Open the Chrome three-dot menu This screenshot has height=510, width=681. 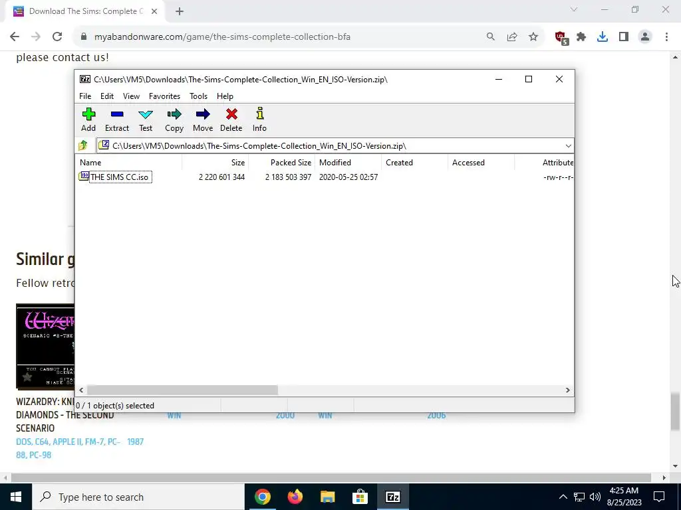[666, 37]
